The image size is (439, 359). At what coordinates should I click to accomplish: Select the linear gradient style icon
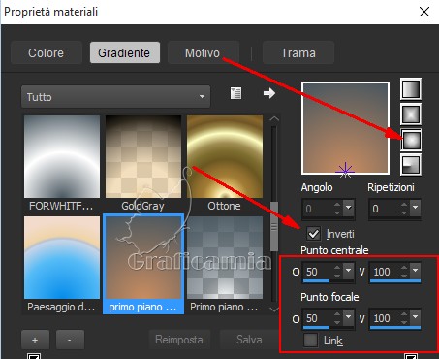411,88
